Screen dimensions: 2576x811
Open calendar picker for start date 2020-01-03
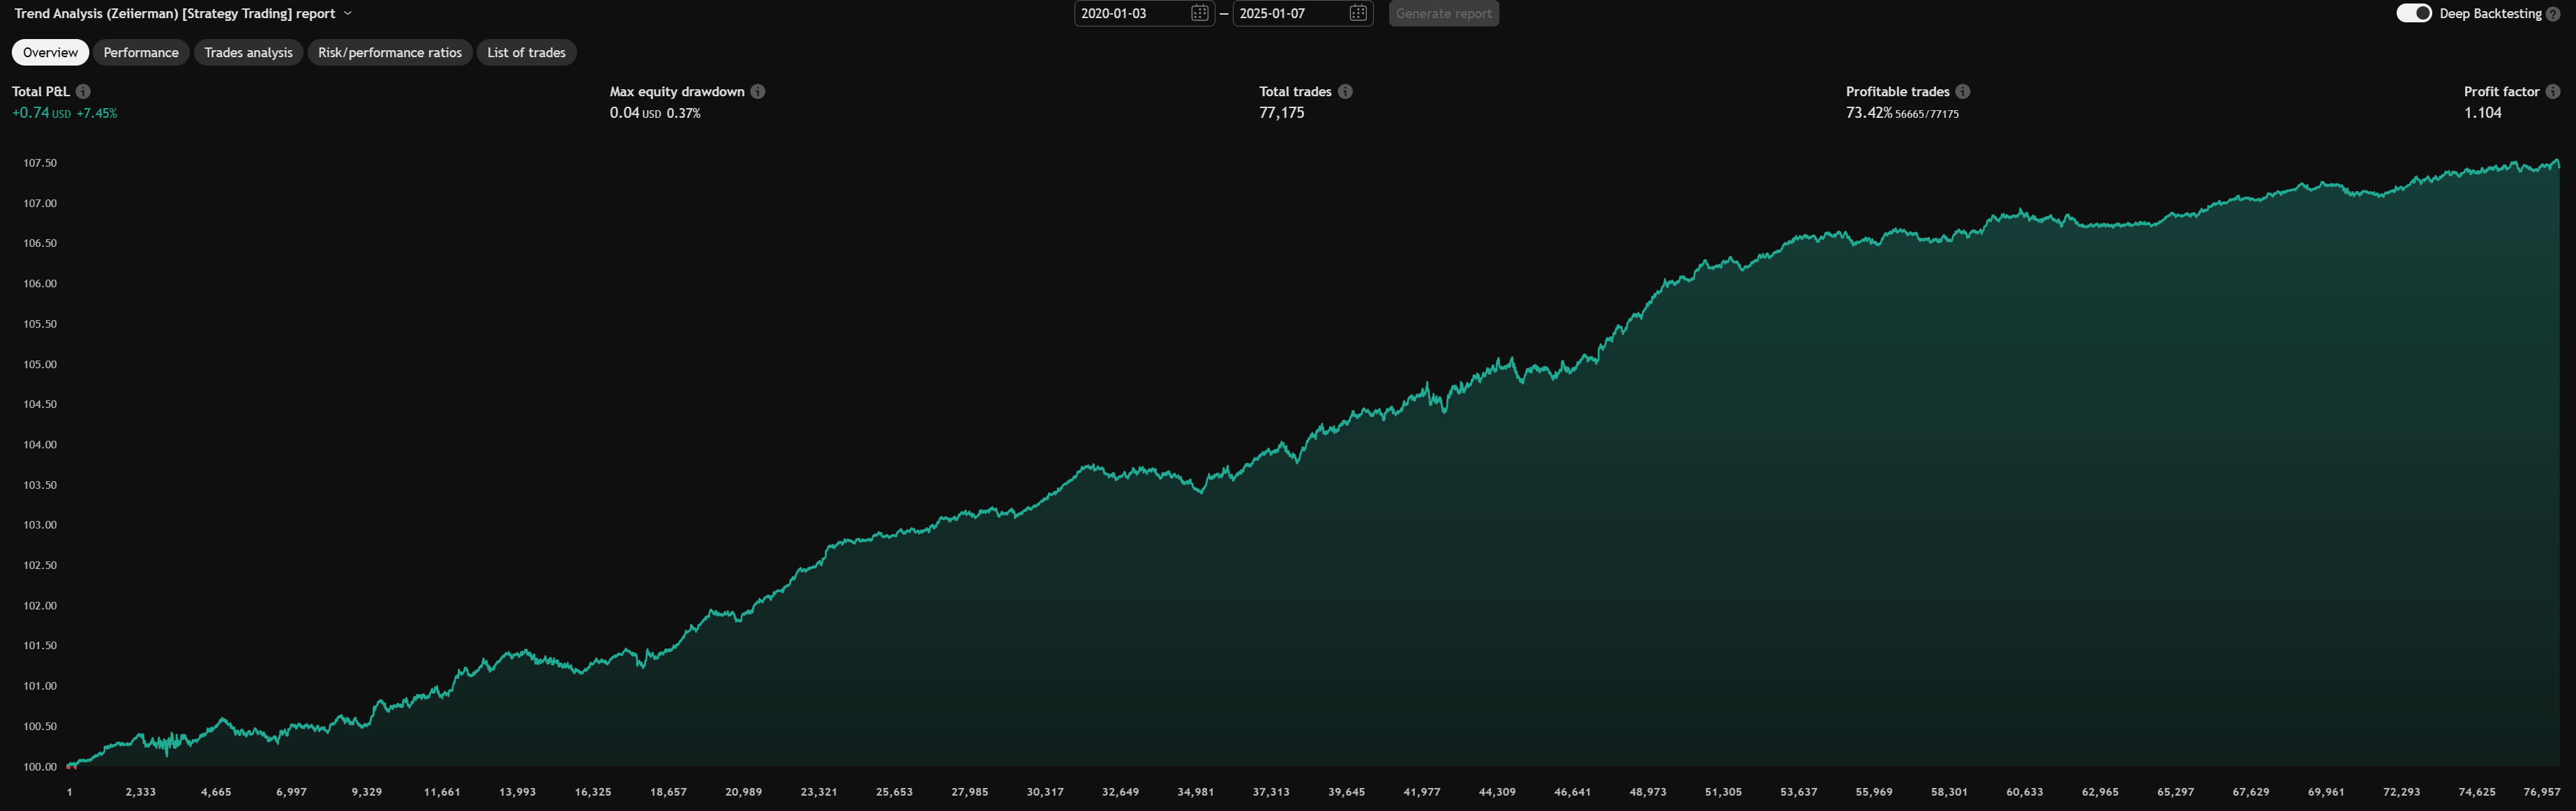pyautogui.click(x=1199, y=13)
